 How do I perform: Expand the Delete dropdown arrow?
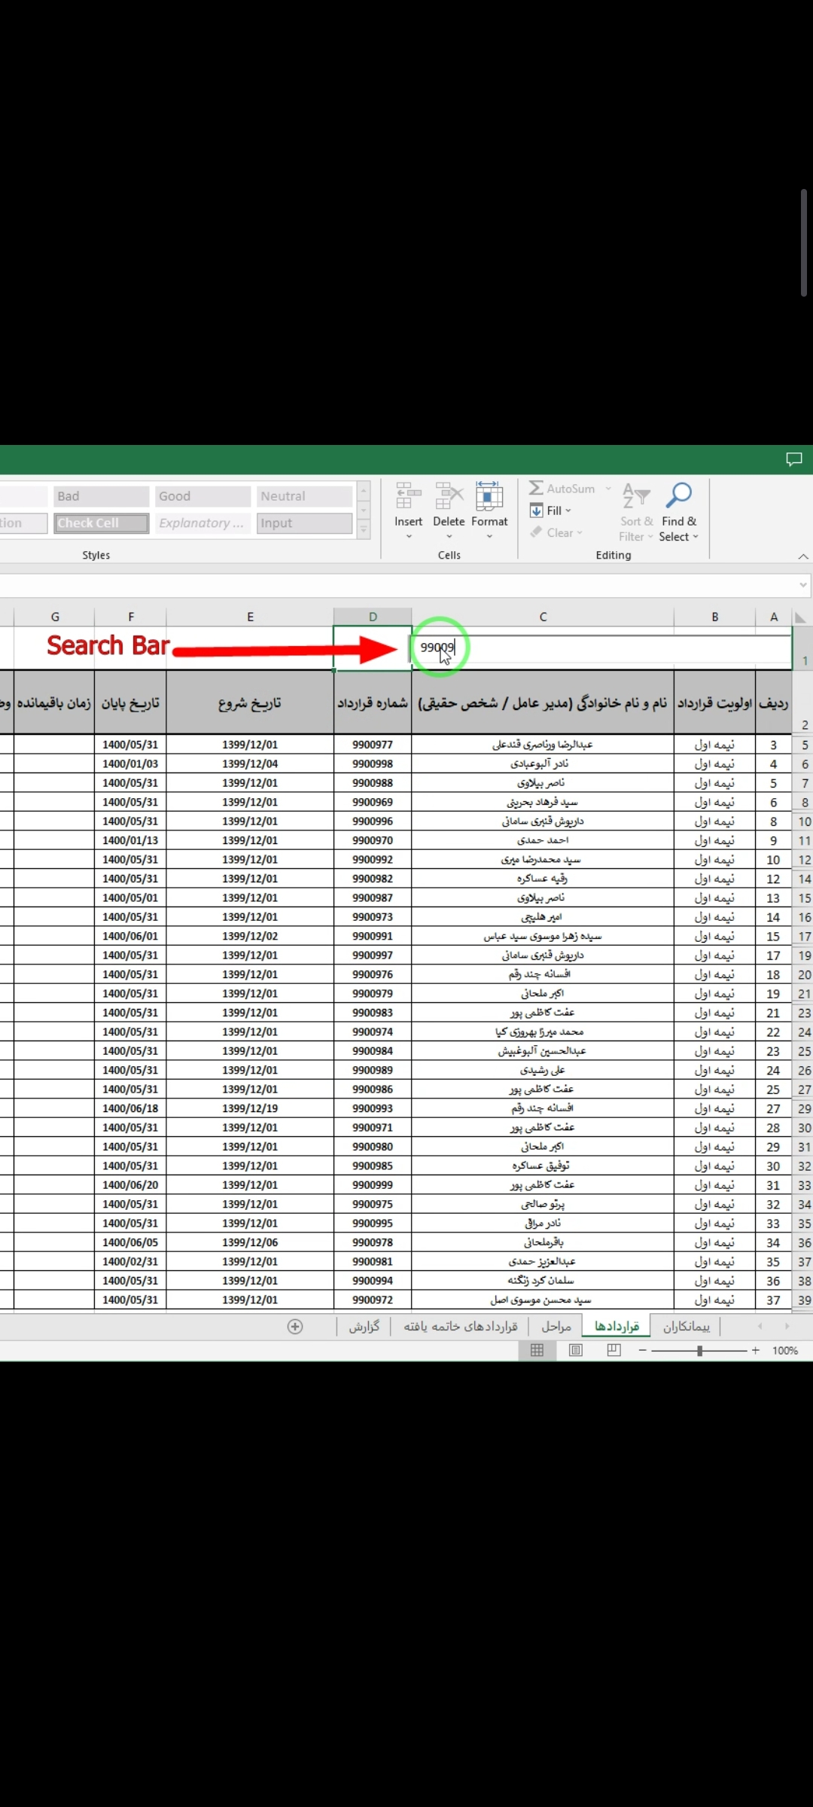(x=449, y=537)
